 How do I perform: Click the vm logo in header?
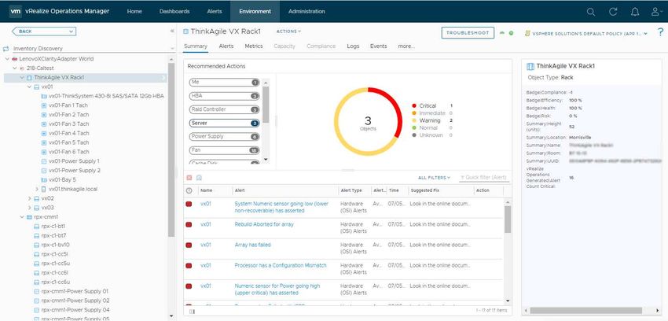point(16,12)
